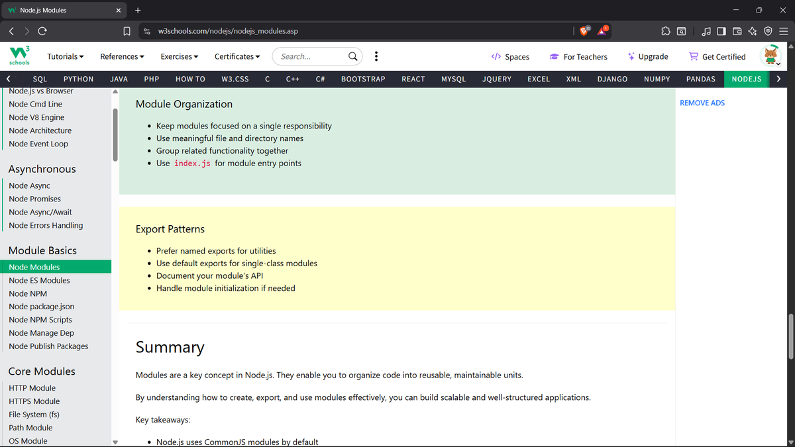Image resolution: width=795 pixels, height=447 pixels.
Task: Open the browser extensions puzzle icon
Action: coord(666,30)
